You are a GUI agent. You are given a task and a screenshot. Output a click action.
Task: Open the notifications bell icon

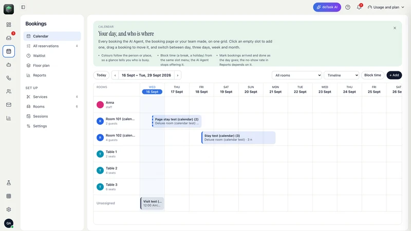click(359, 7)
